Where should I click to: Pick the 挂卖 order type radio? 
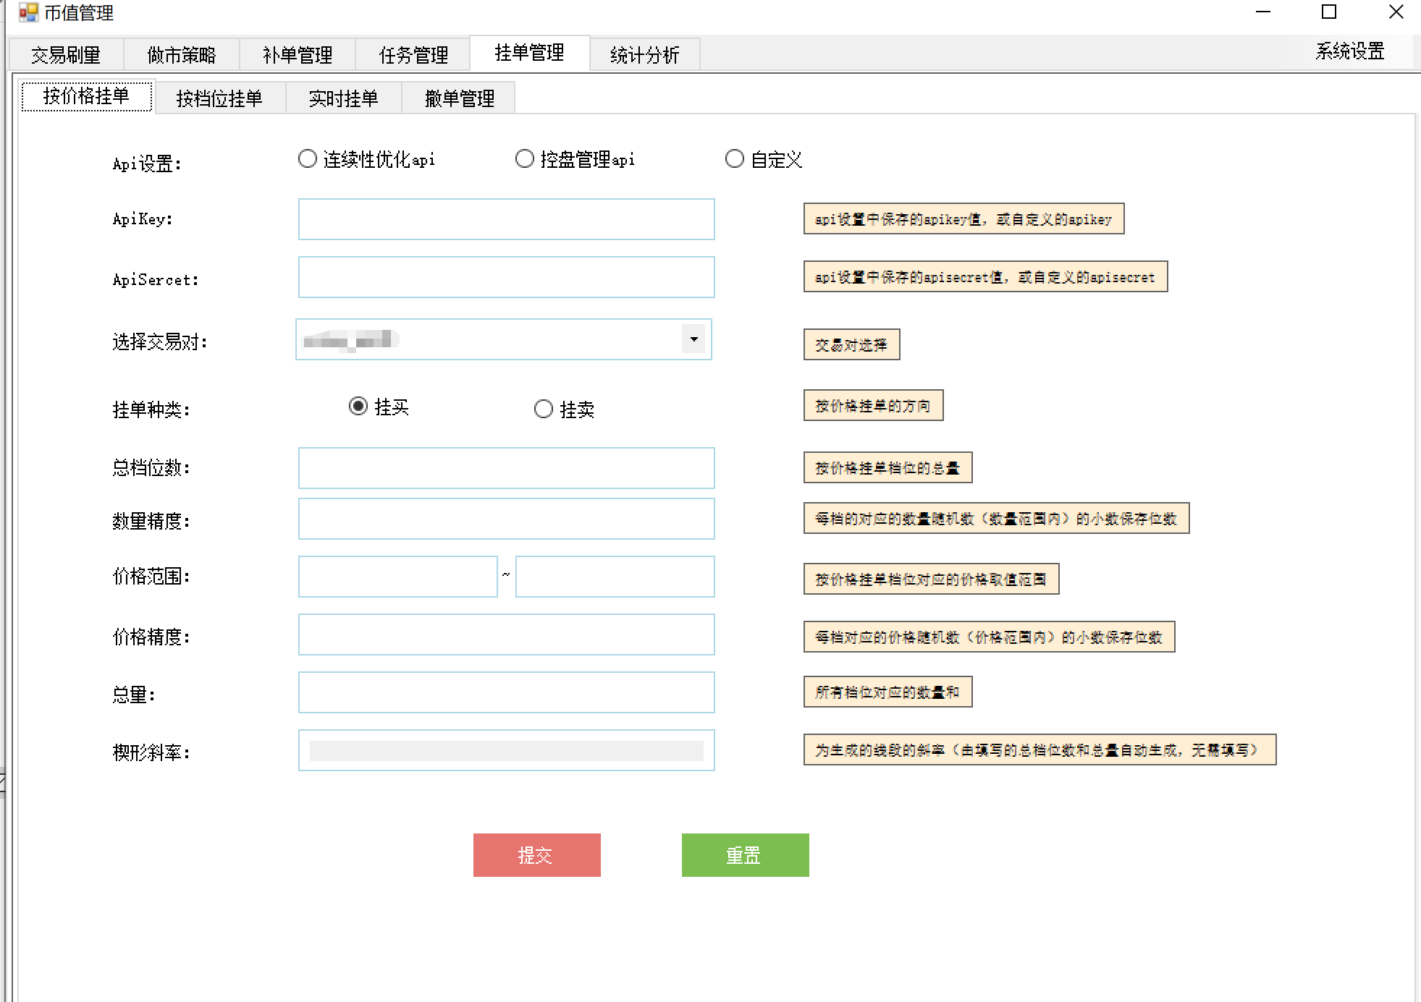click(x=544, y=409)
